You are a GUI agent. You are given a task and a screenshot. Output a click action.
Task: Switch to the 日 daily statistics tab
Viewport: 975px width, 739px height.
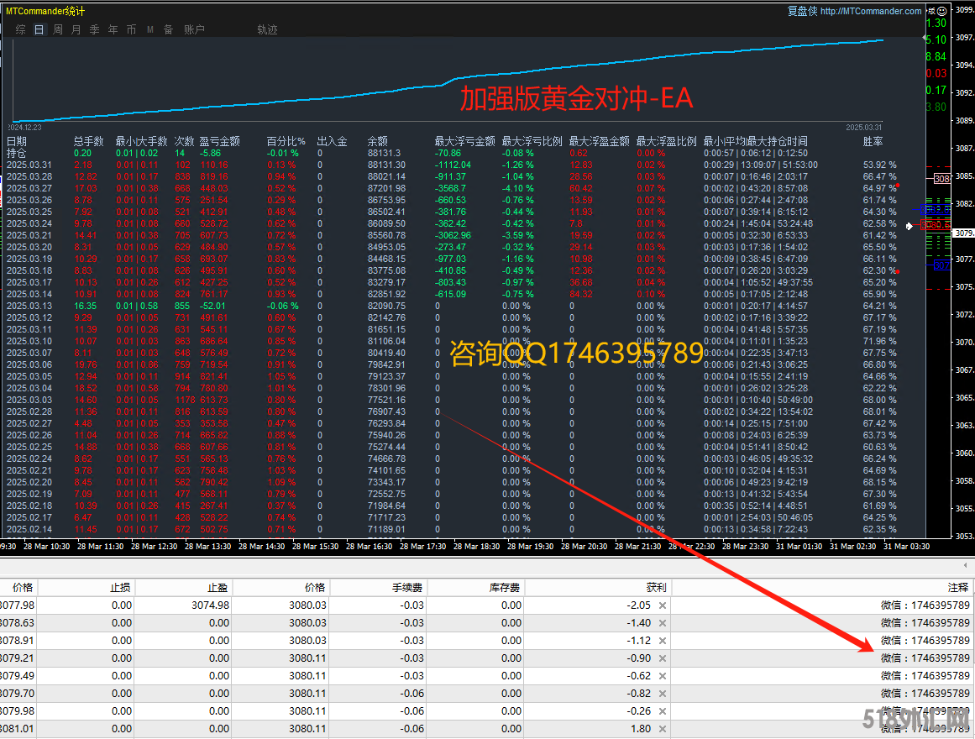39,29
